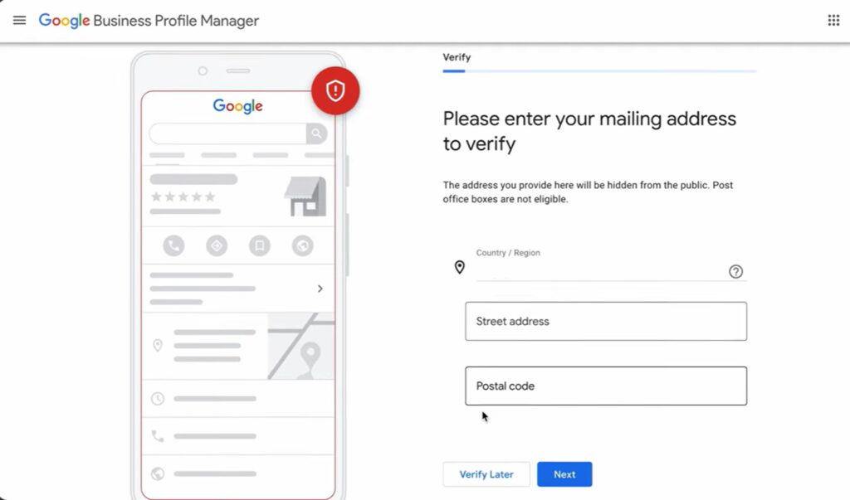Open help via the question mark icon
This screenshot has width=850, height=500.
tap(735, 271)
